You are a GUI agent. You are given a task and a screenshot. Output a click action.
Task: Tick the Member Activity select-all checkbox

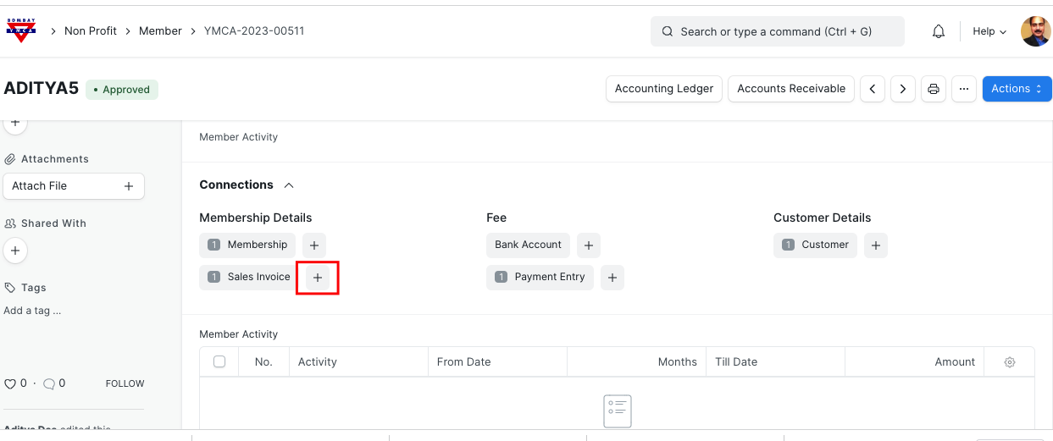click(x=219, y=361)
